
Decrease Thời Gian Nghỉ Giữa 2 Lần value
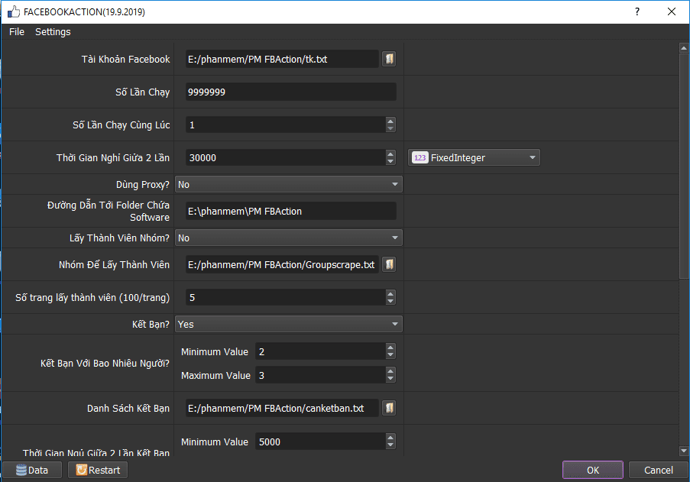click(x=390, y=161)
